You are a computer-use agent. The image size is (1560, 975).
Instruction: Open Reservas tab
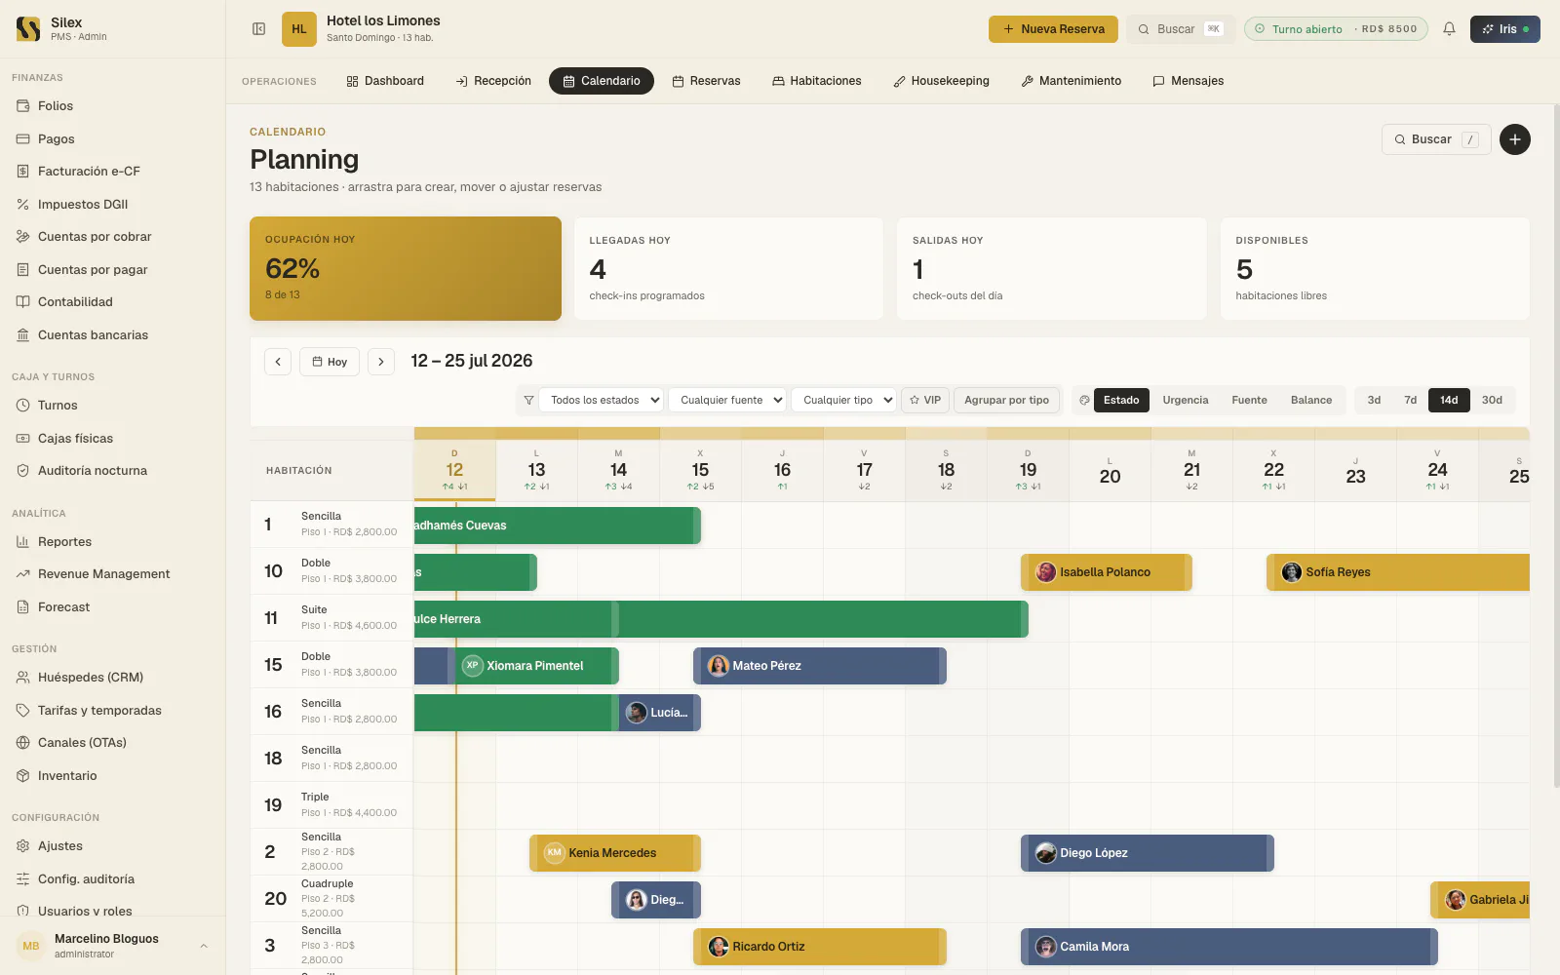(x=707, y=81)
